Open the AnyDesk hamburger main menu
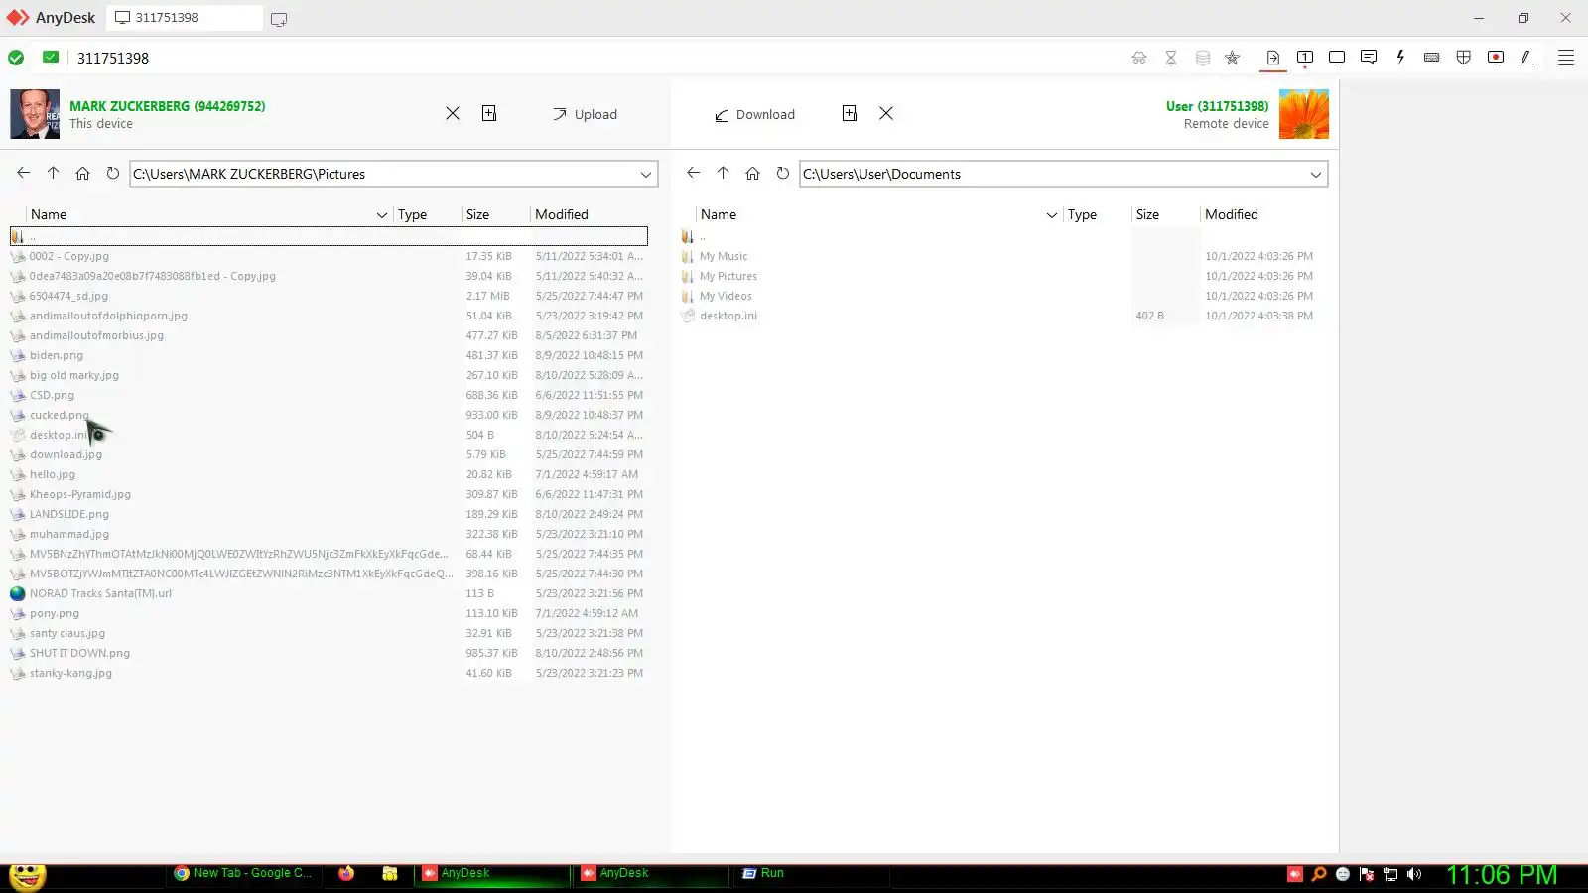 [1566, 58]
